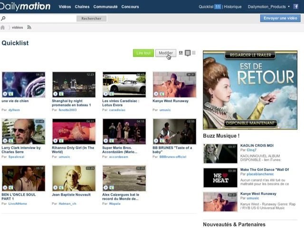Open uploader link Wapala
Screen dimensions: 304x228
tap(115, 204)
